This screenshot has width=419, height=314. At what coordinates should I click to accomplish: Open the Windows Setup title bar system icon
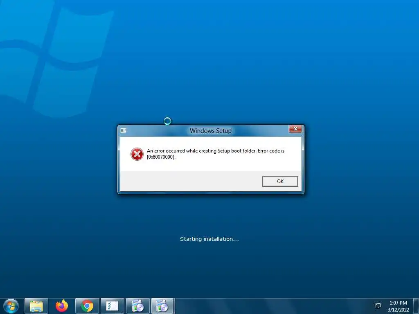[124, 130]
